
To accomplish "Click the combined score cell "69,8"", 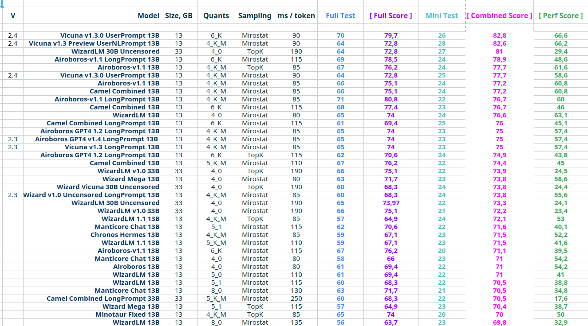I will [499, 322].
